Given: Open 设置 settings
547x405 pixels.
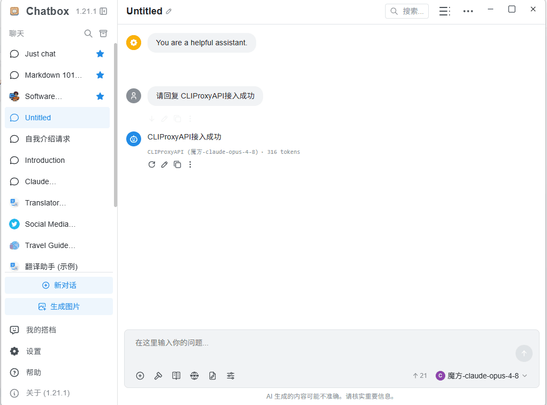Looking at the screenshot, I should (x=58, y=351).
